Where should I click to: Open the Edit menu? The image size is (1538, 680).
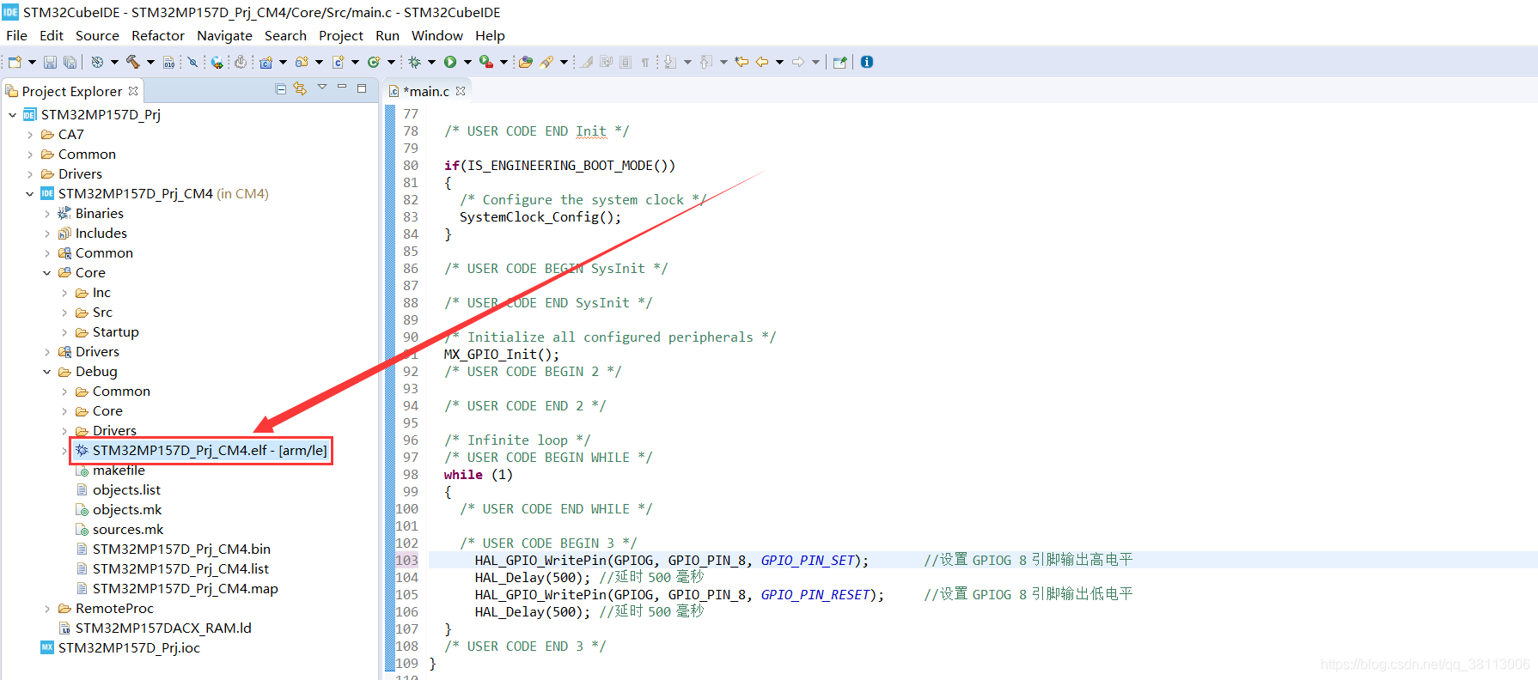[x=52, y=36]
